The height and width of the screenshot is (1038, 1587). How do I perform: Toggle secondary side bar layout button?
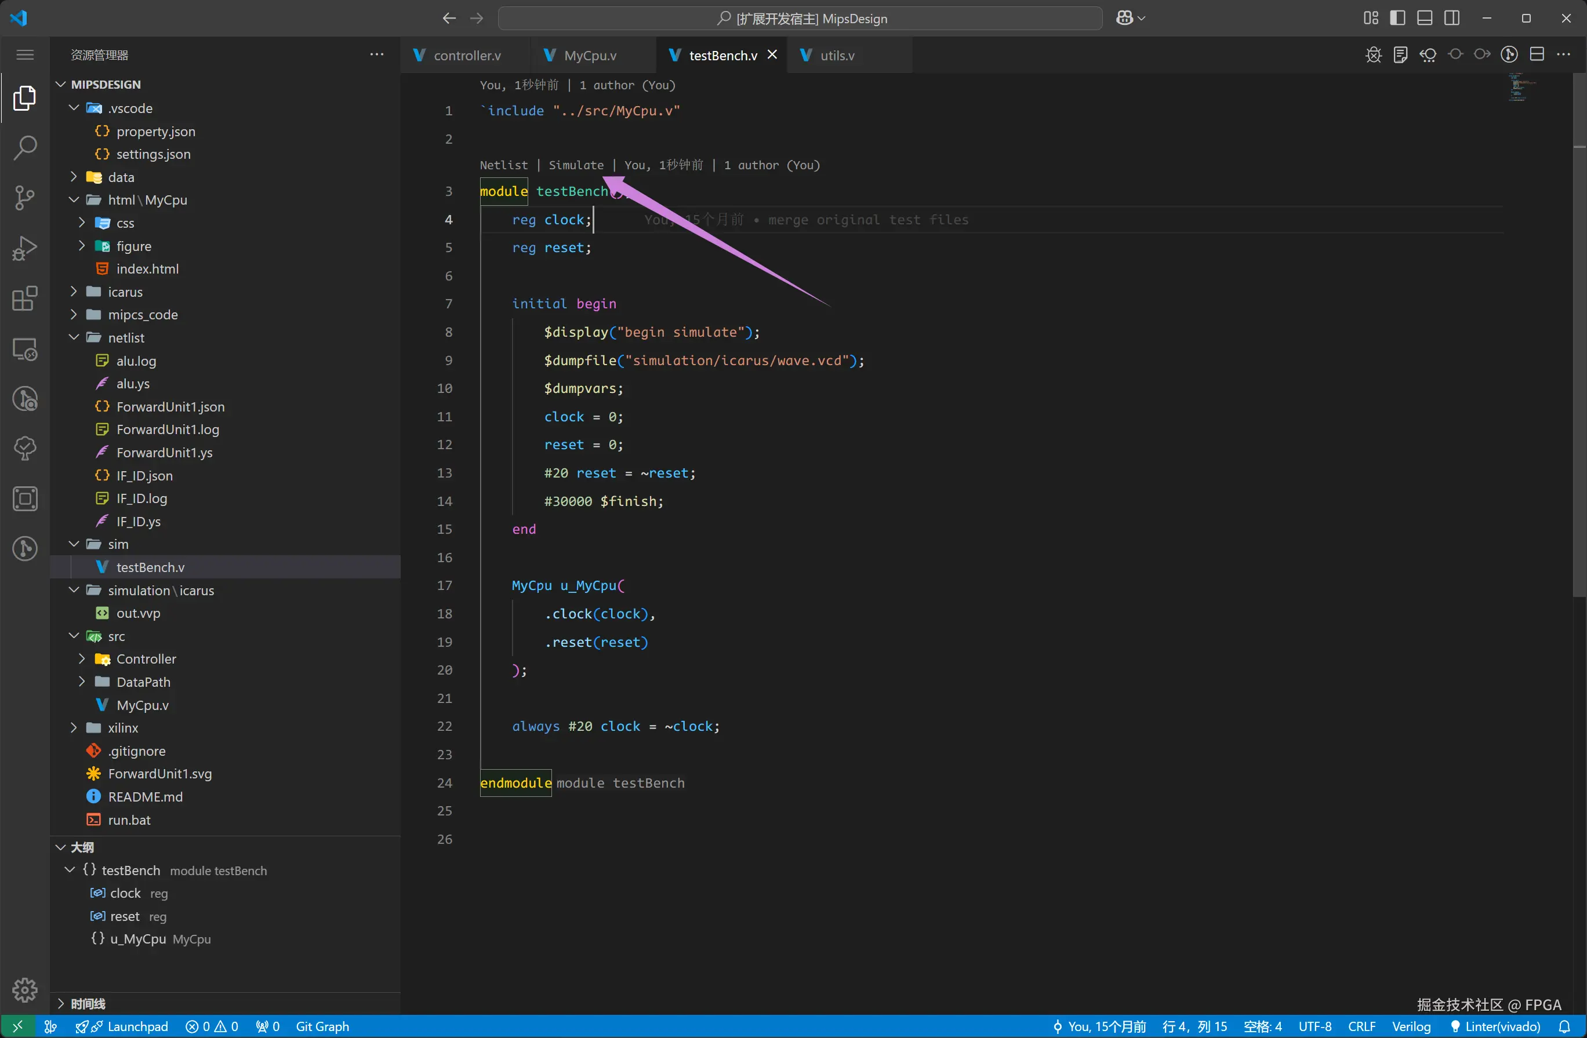point(1452,18)
